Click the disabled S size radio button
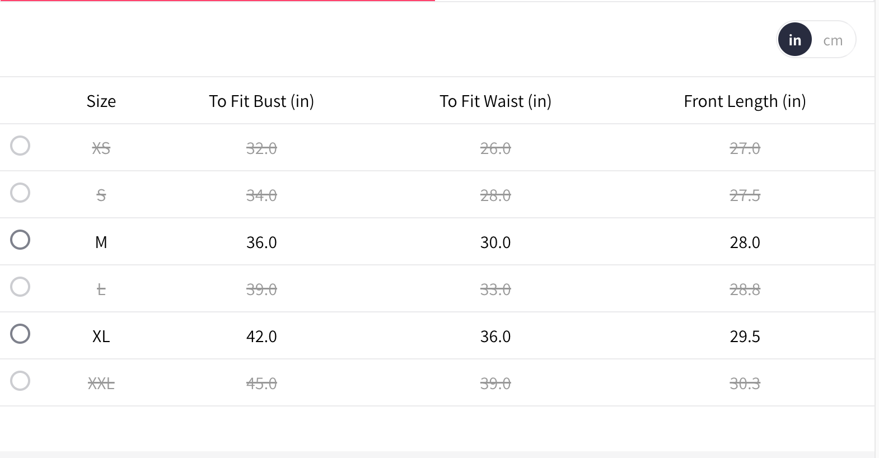The image size is (879, 458). [x=20, y=193]
